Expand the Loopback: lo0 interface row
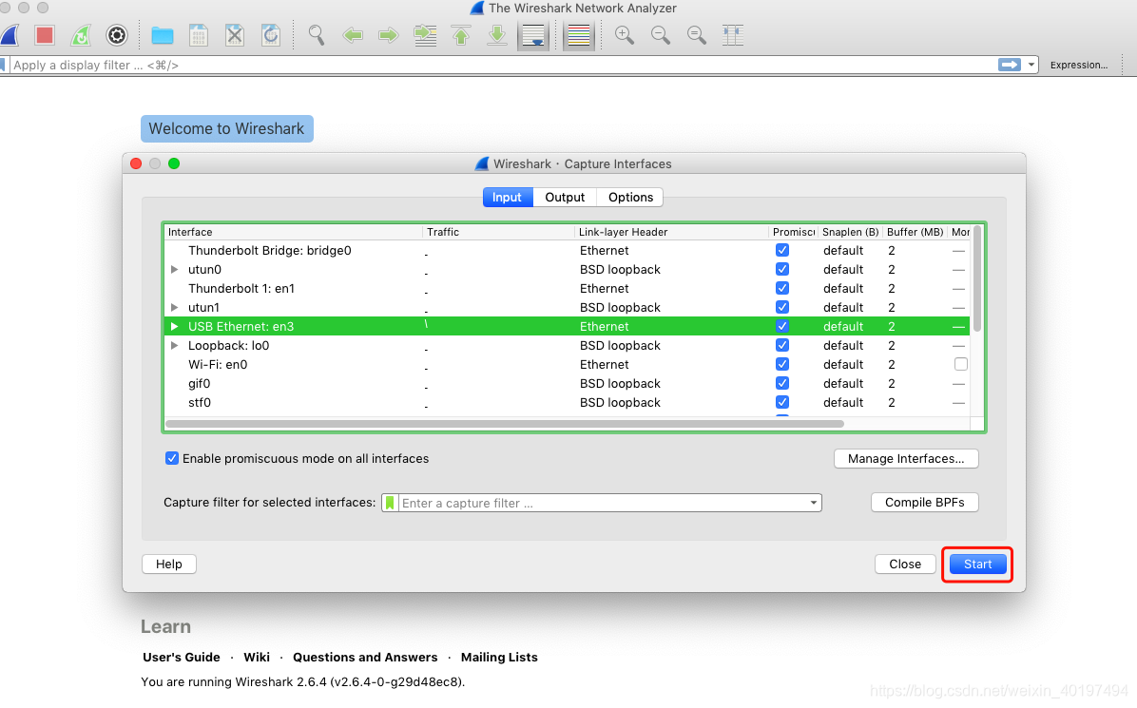The image size is (1137, 708). 174,345
